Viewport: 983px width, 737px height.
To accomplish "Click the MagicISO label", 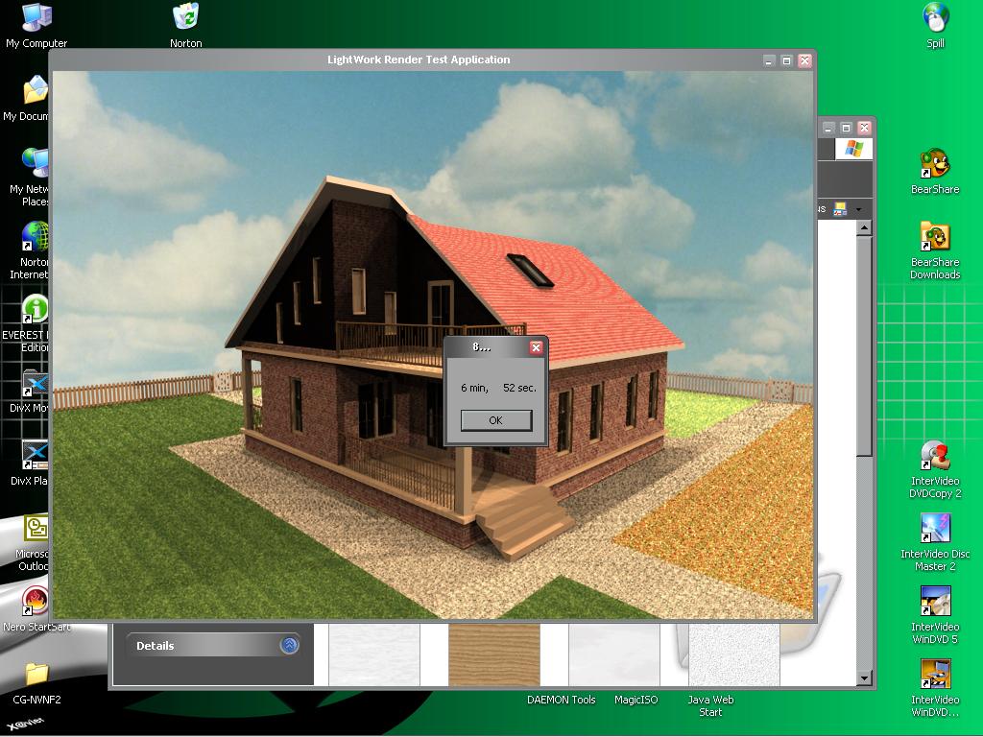I will [635, 700].
